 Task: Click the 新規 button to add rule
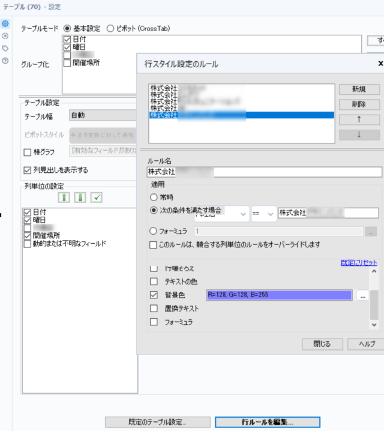coord(359,89)
